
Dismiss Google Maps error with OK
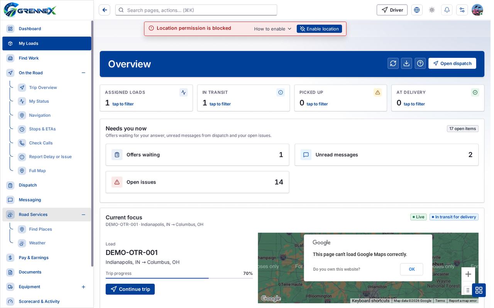(x=412, y=269)
